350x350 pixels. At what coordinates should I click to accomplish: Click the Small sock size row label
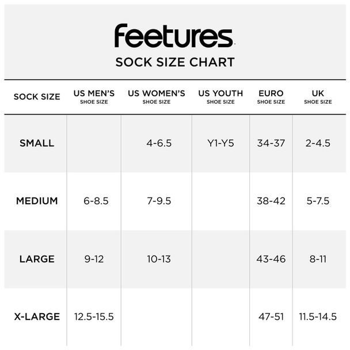pos(37,143)
